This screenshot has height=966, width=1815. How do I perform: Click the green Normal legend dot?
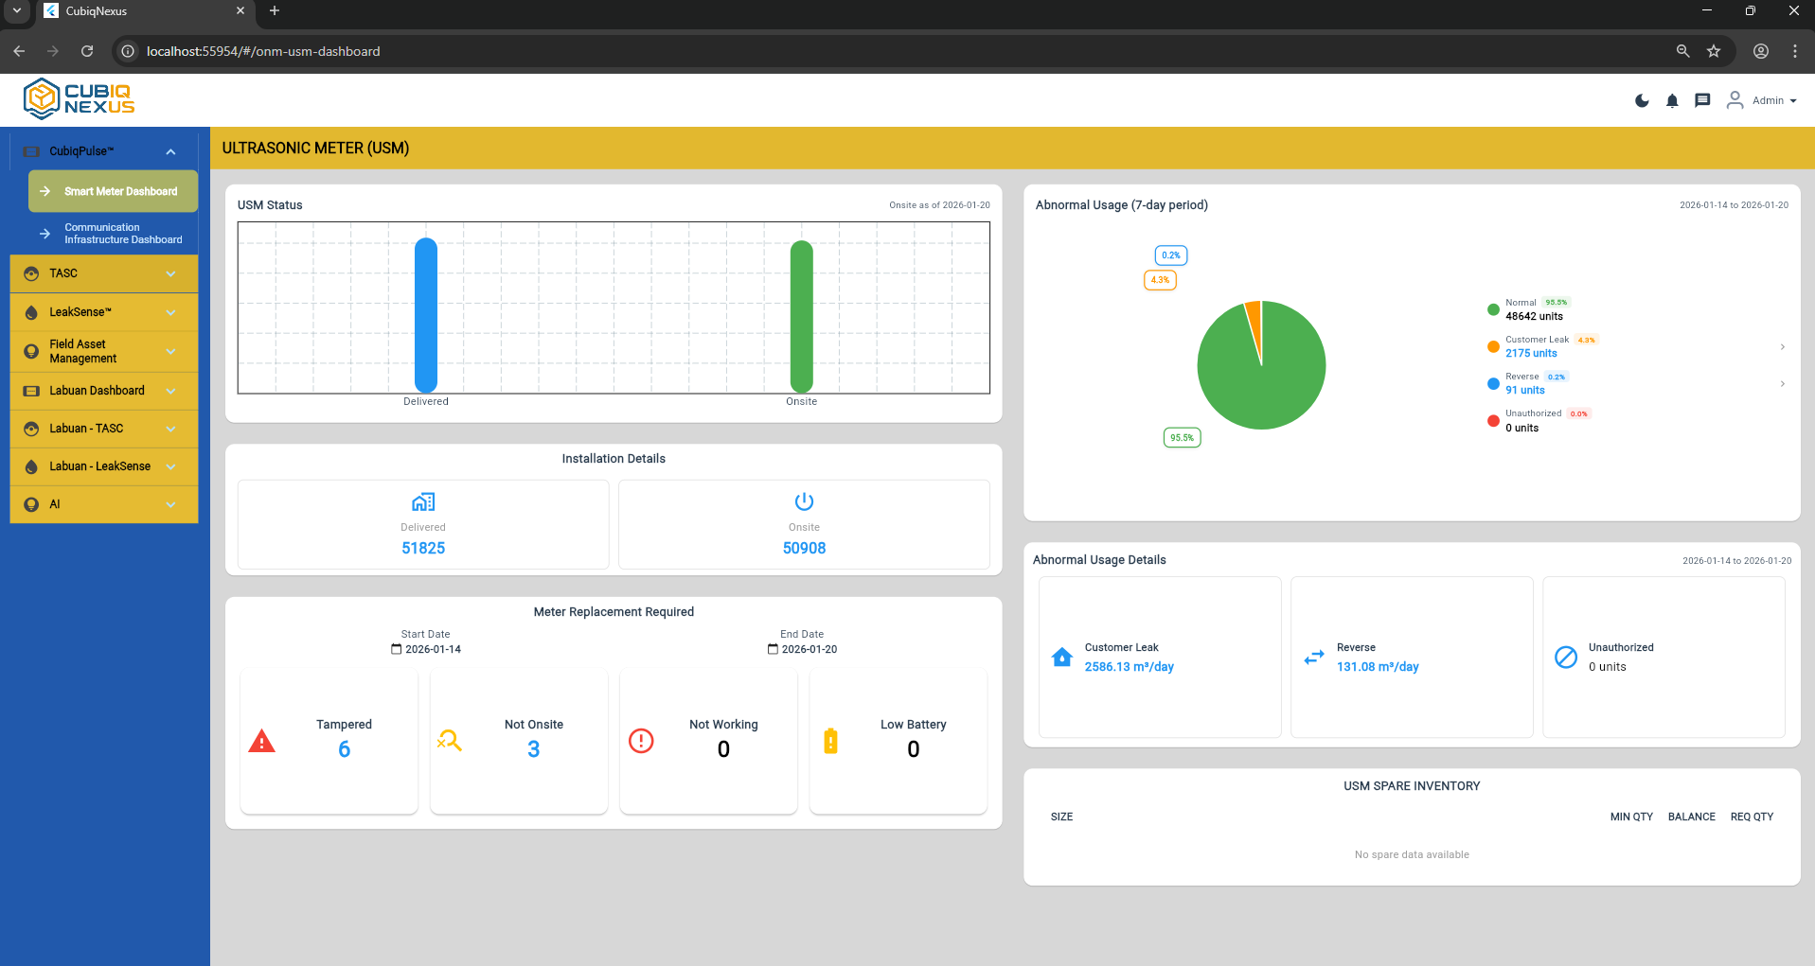(1493, 309)
